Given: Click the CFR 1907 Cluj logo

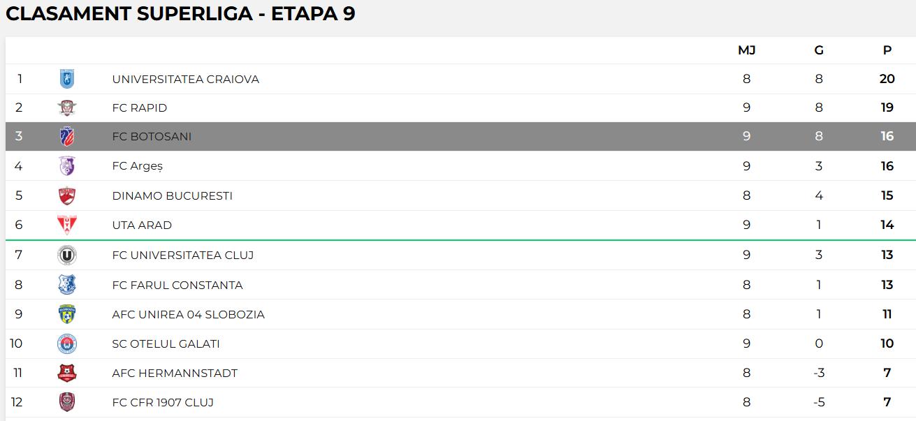Looking at the screenshot, I should [x=67, y=402].
